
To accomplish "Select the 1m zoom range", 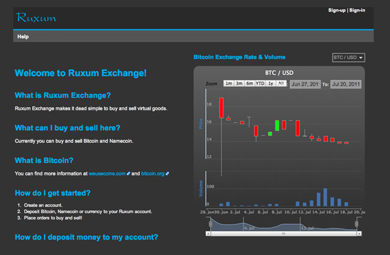I will pos(229,83).
